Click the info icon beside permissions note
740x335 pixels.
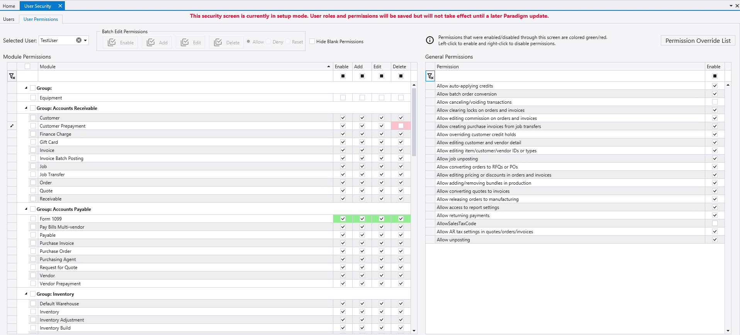[430, 40]
